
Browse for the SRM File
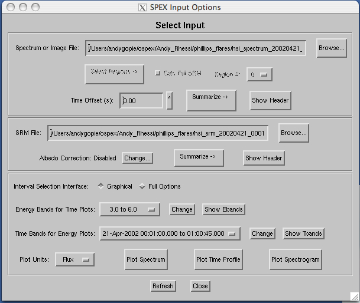click(294, 133)
